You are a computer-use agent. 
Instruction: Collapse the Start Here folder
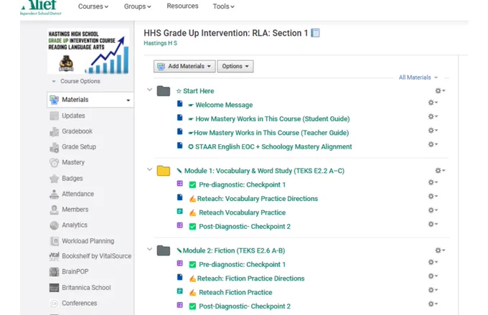point(150,90)
